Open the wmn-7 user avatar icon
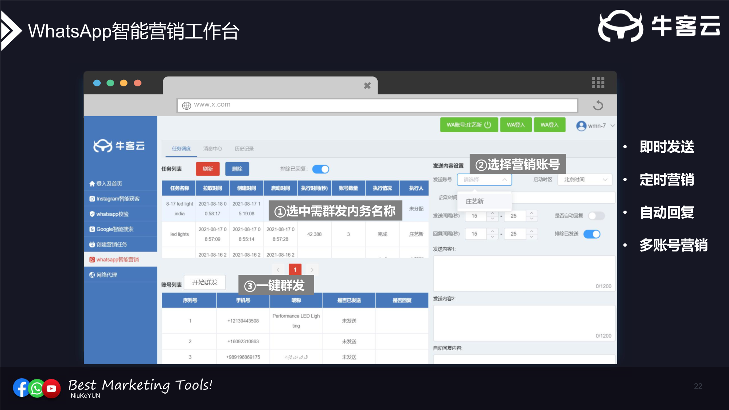Viewport: 729px width, 410px height. 581,126
